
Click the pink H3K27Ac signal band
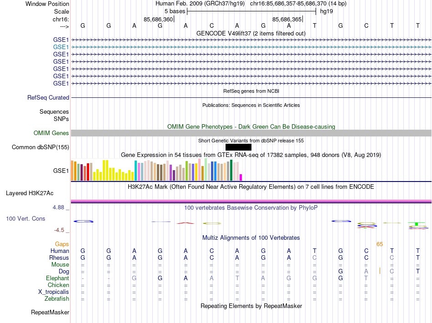251,201
